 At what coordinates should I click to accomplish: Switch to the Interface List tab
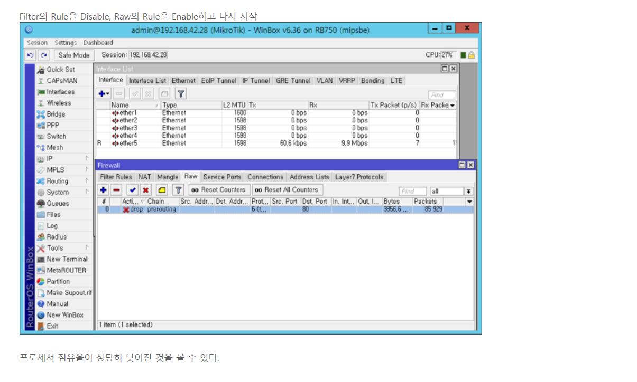(147, 81)
